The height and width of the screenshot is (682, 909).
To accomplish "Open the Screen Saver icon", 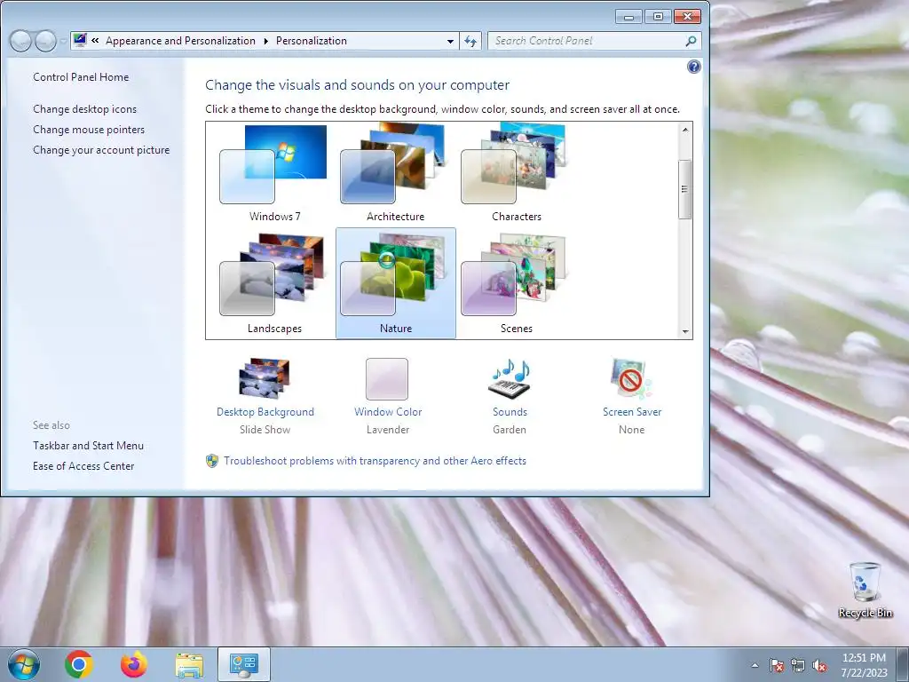I will click(x=631, y=378).
